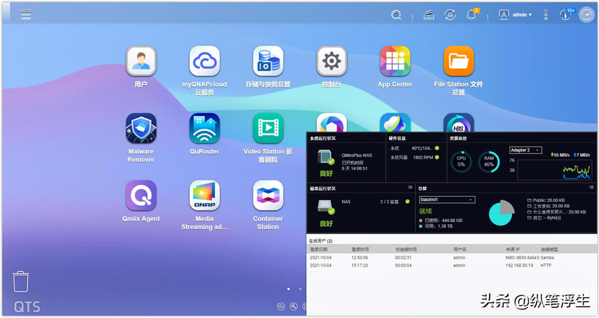
Task: Open the NAS disk health icon
Action: coord(326,207)
